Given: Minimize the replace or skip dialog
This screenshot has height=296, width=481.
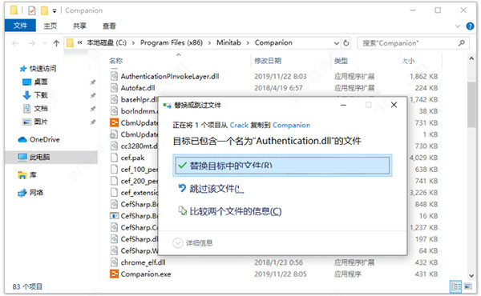Looking at the screenshot, I should 343,105.
